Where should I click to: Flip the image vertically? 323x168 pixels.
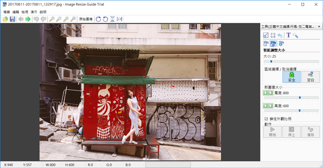click(x=112, y=19)
